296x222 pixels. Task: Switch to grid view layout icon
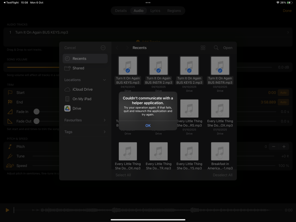(x=203, y=48)
